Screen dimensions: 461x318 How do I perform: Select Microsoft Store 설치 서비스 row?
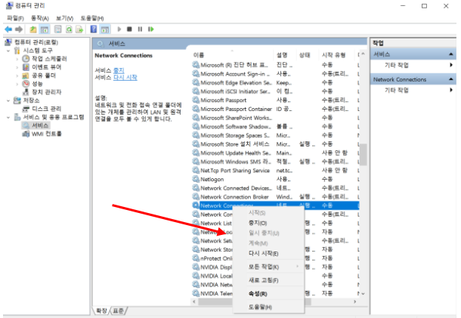[x=275, y=144]
